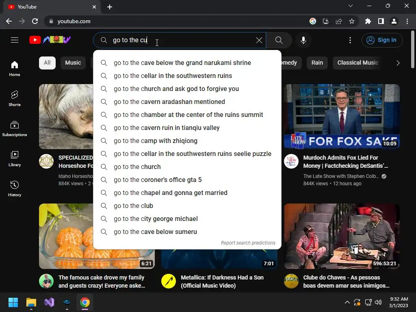Open The Late Show channel name

tap(341, 176)
